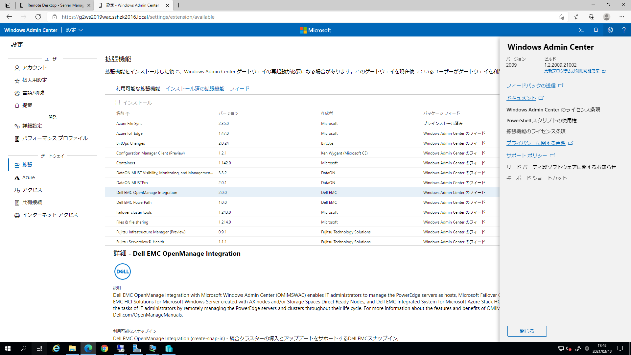The width and height of the screenshot is (631, 355).
Task: Select Dell EMC PowerPath row
Action: point(302,202)
